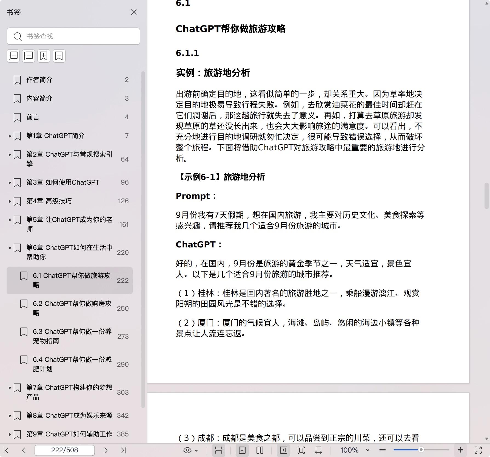Select bookmark 6.3 ChatGPT帮你做一份养宠物指南

(x=70, y=336)
